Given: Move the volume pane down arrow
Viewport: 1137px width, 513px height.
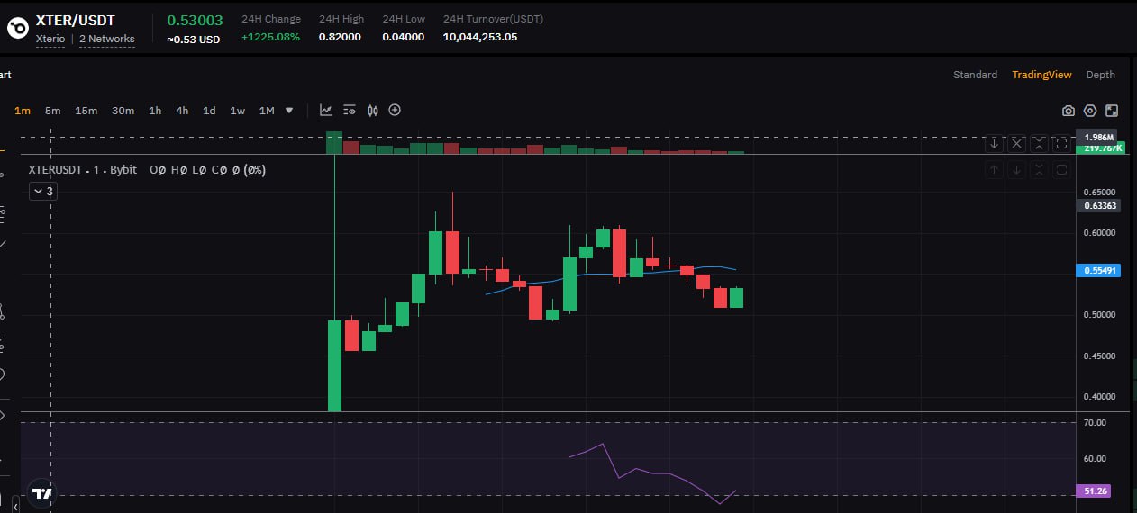Looking at the screenshot, I should click(994, 143).
